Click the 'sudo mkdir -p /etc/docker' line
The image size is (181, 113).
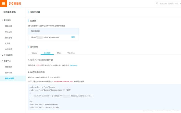click(42, 87)
